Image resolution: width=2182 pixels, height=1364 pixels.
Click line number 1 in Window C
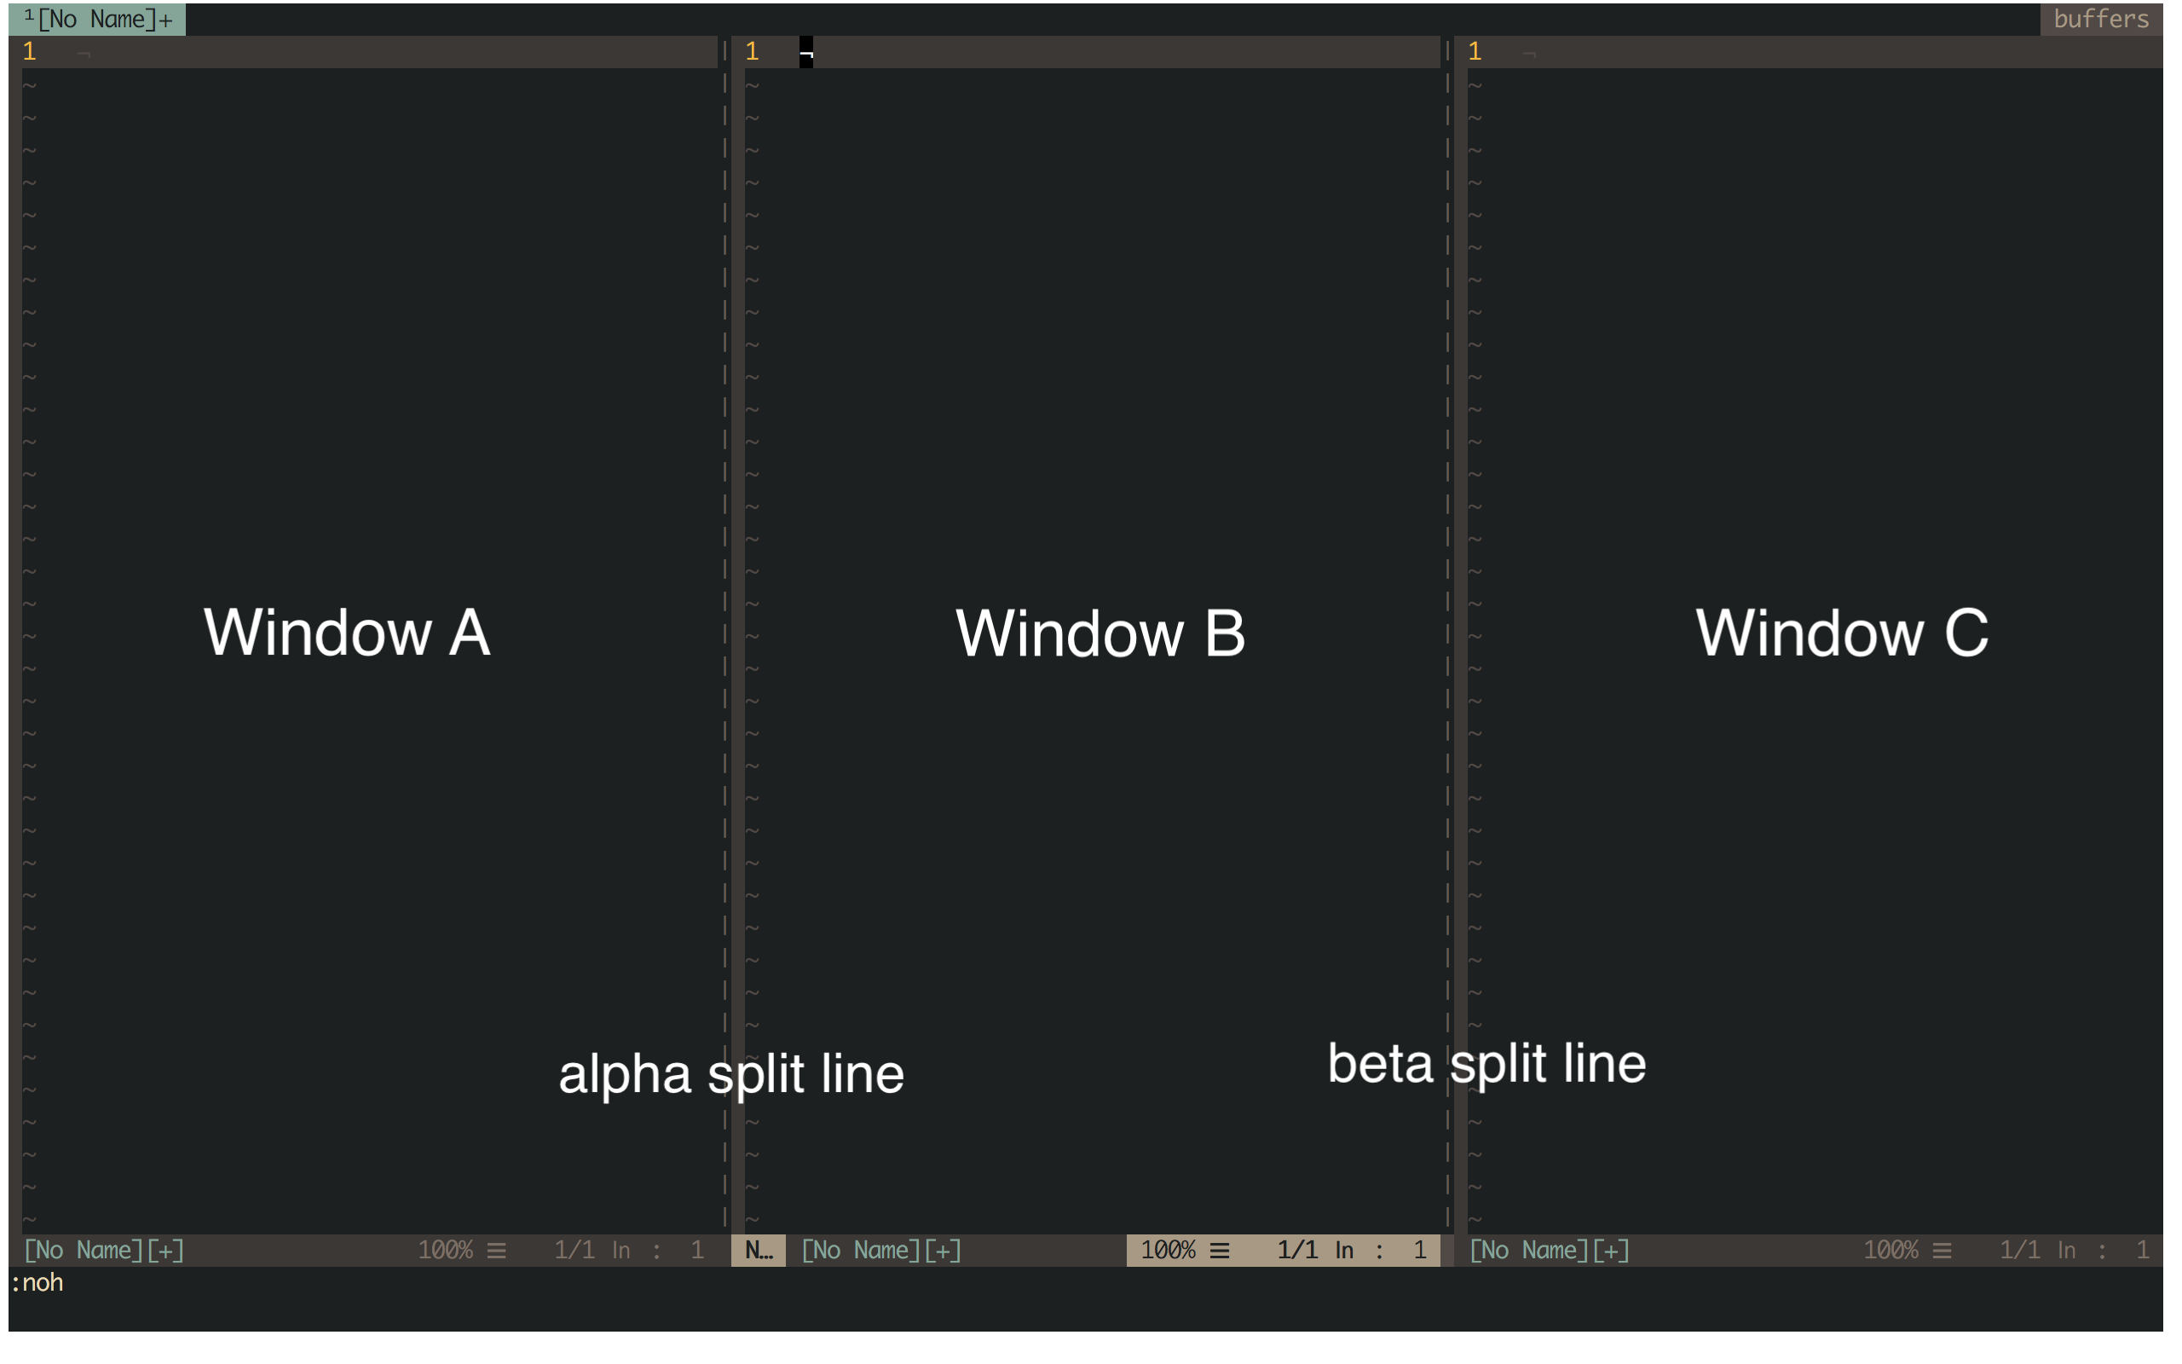click(x=1475, y=51)
